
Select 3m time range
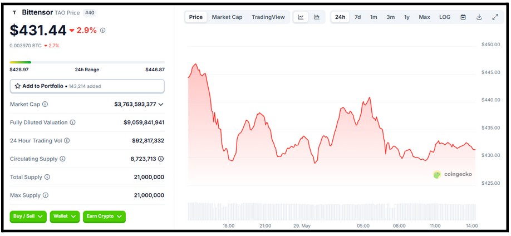click(x=390, y=17)
